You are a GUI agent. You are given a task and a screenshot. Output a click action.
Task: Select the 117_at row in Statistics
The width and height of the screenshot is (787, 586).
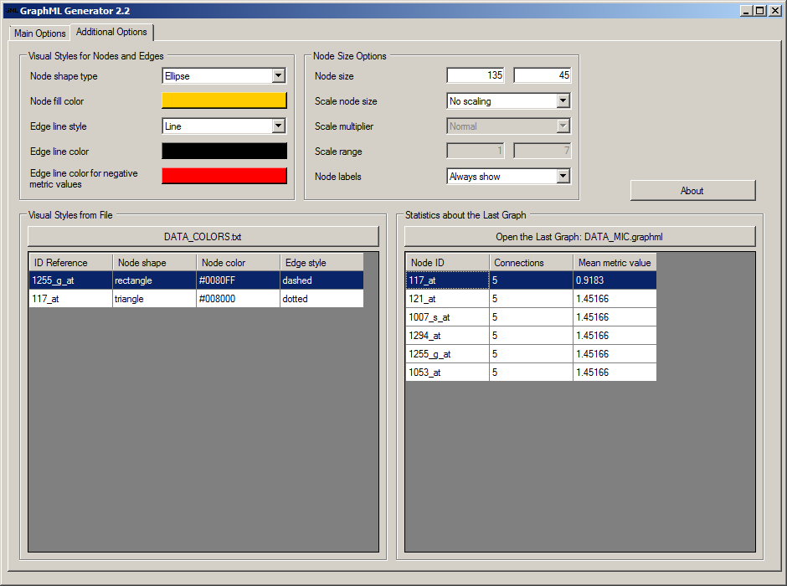tap(531, 280)
